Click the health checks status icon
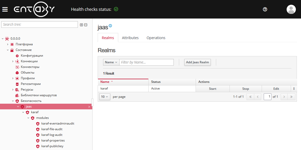 [116, 9]
